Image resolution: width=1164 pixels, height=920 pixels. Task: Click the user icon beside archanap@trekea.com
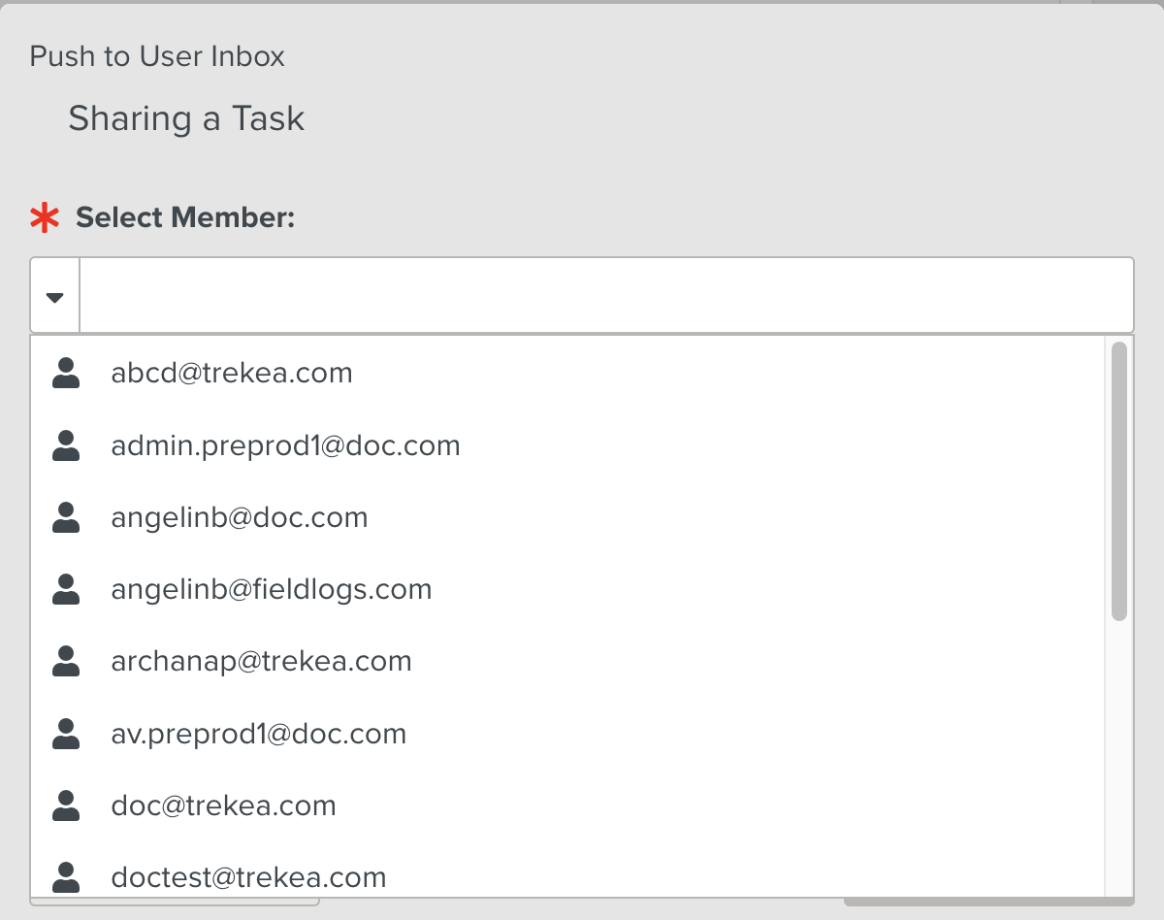66,661
